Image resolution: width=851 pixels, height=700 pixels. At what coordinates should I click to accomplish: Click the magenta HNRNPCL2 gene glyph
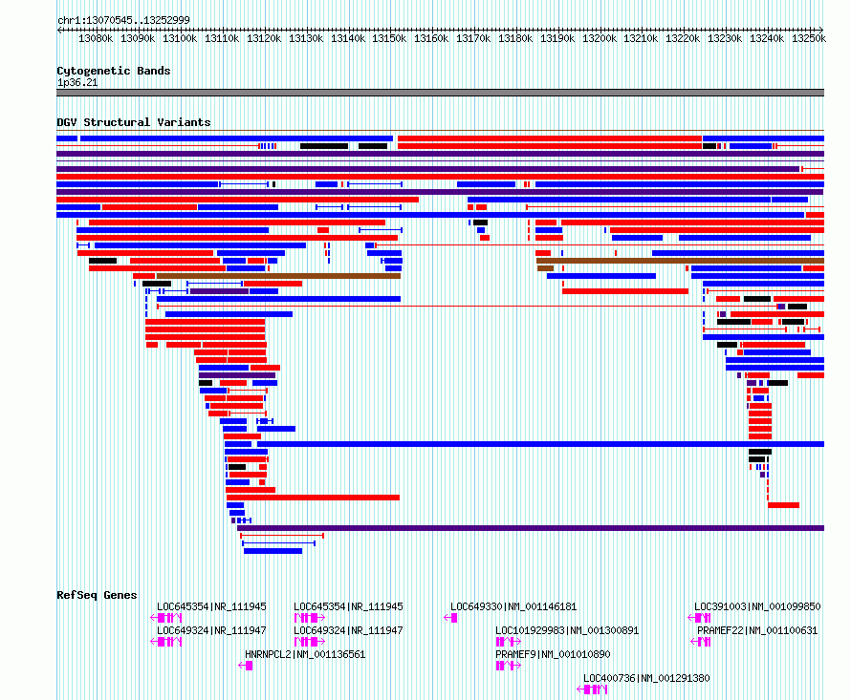246,666
